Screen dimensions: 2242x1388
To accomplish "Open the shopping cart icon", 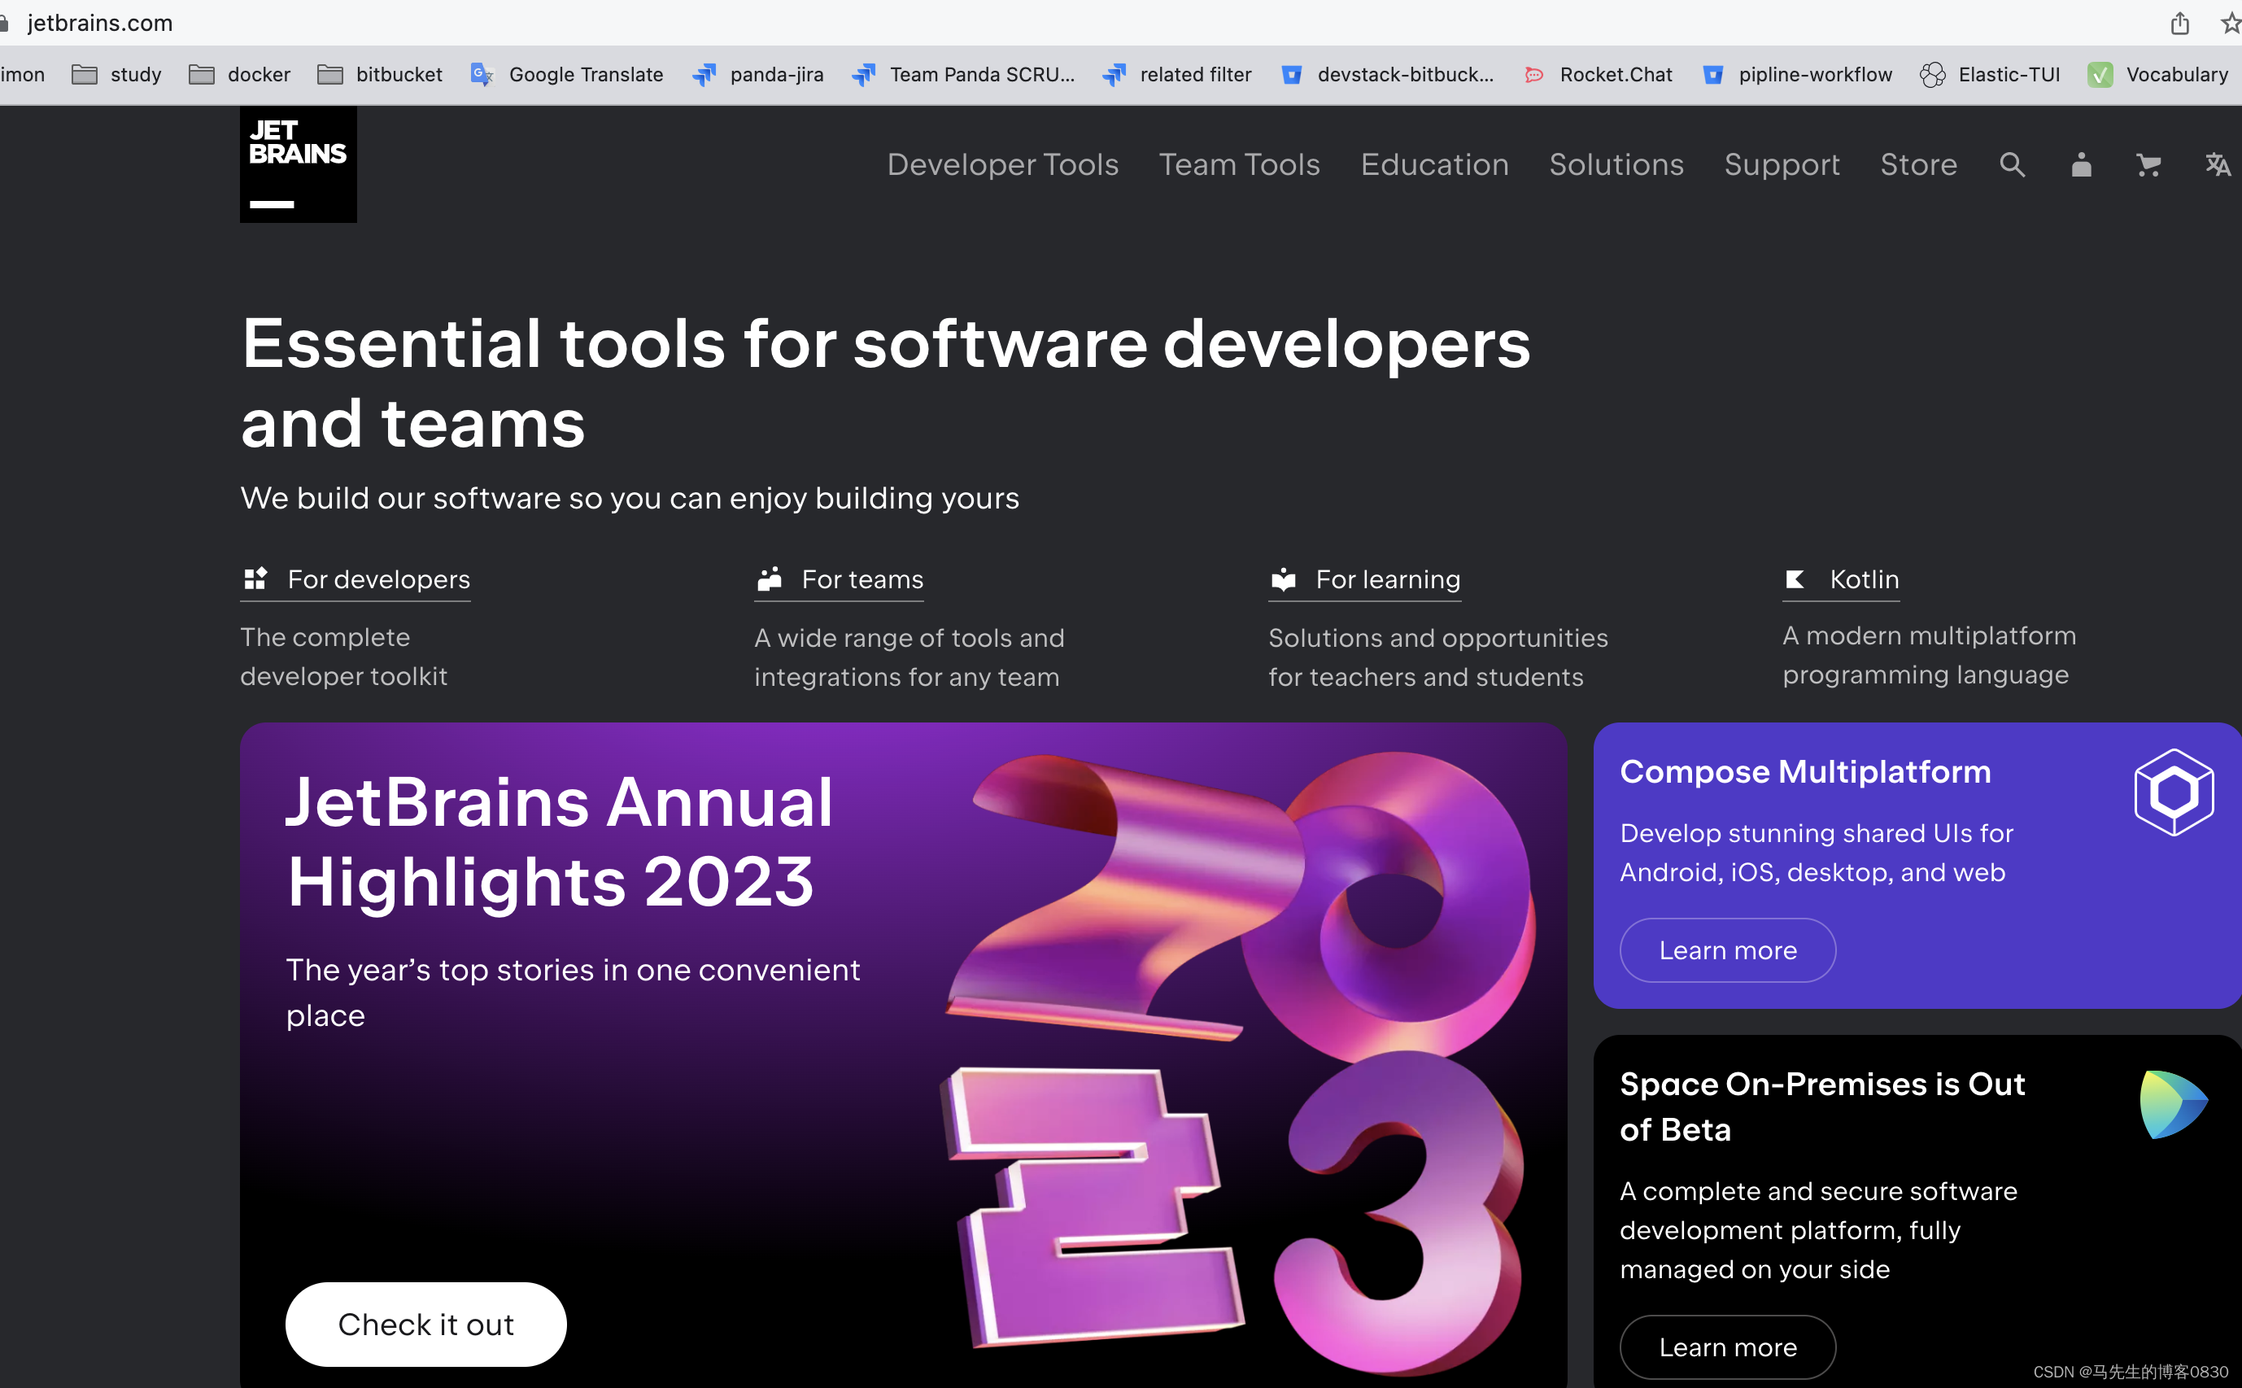I will click(2148, 165).
